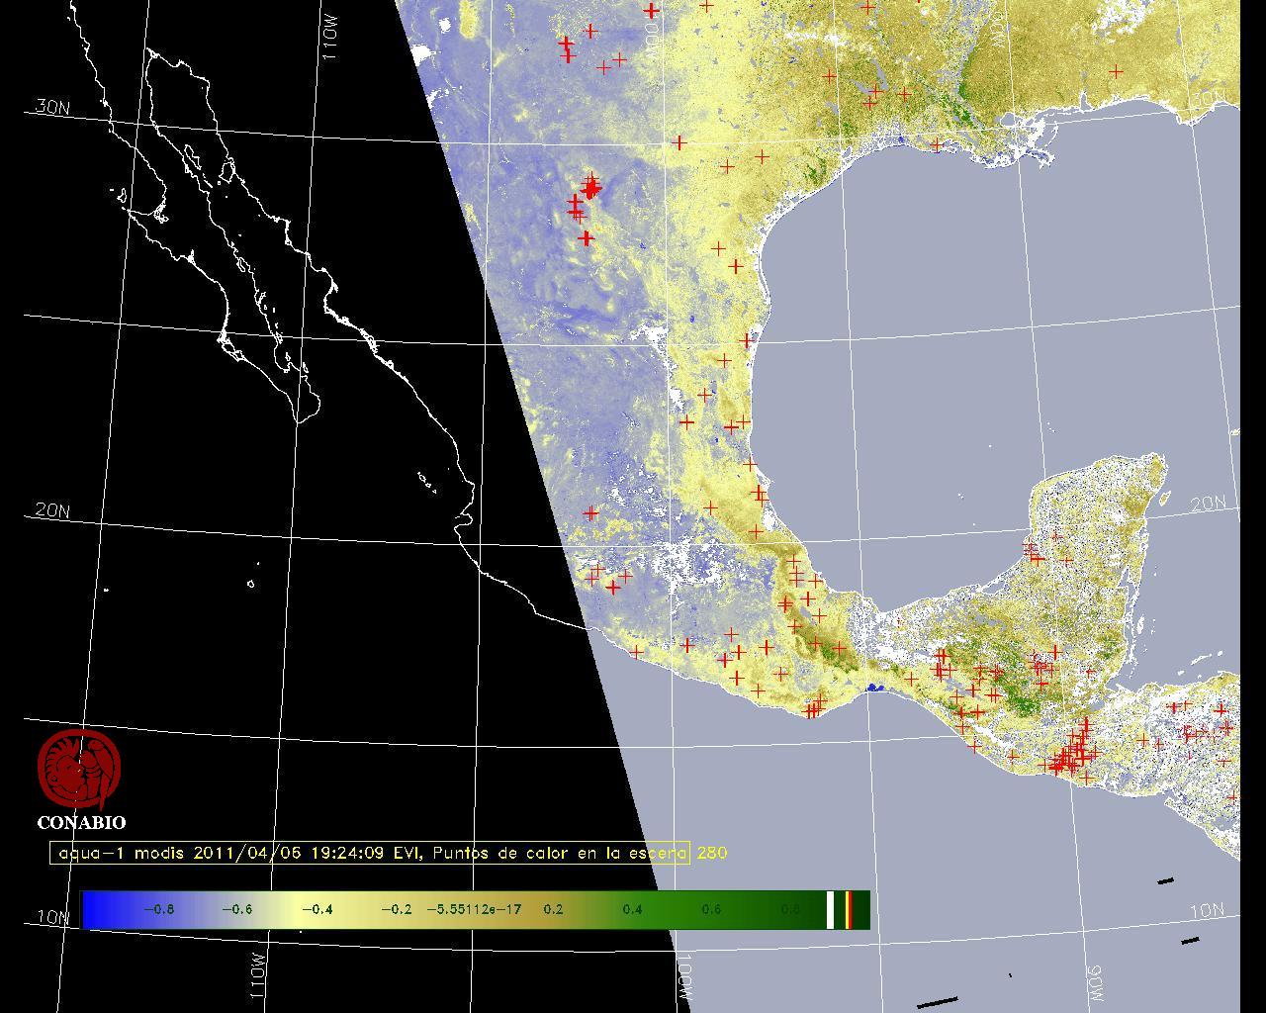Click the CONABIO text below the logo

(x=81, y=822)
